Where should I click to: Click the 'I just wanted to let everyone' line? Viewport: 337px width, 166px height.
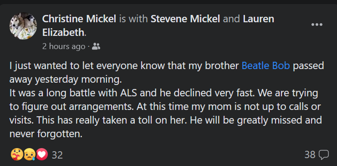tap(166, 66)
